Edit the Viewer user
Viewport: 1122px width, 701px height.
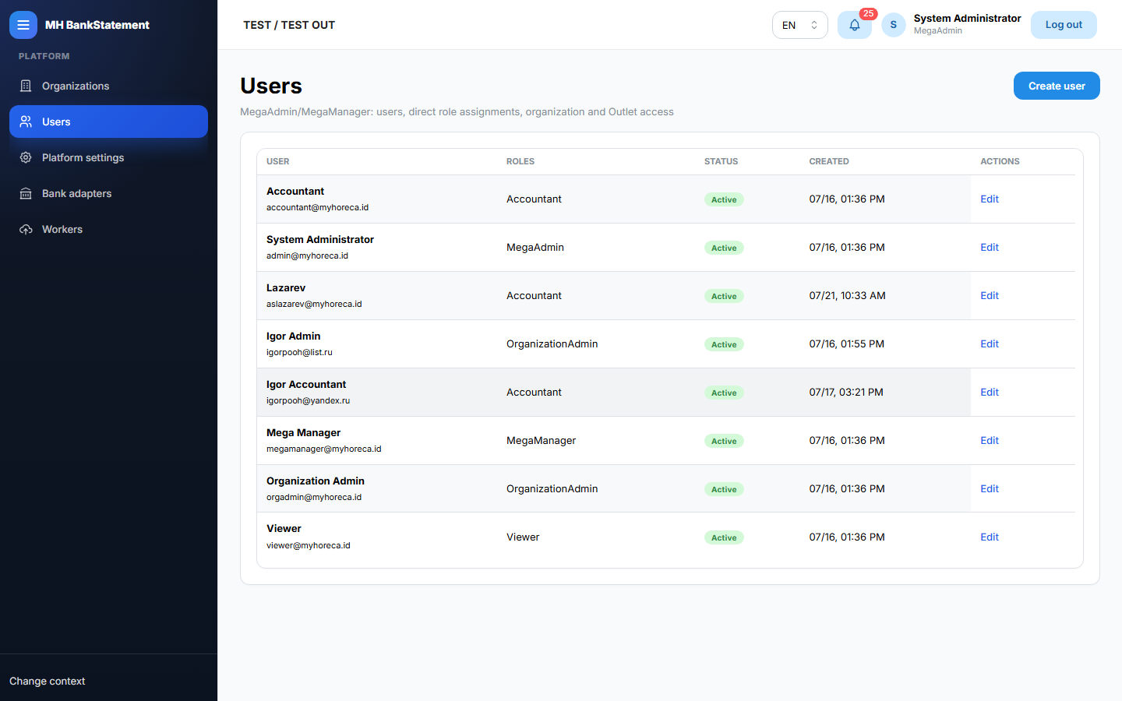(990, 537)
